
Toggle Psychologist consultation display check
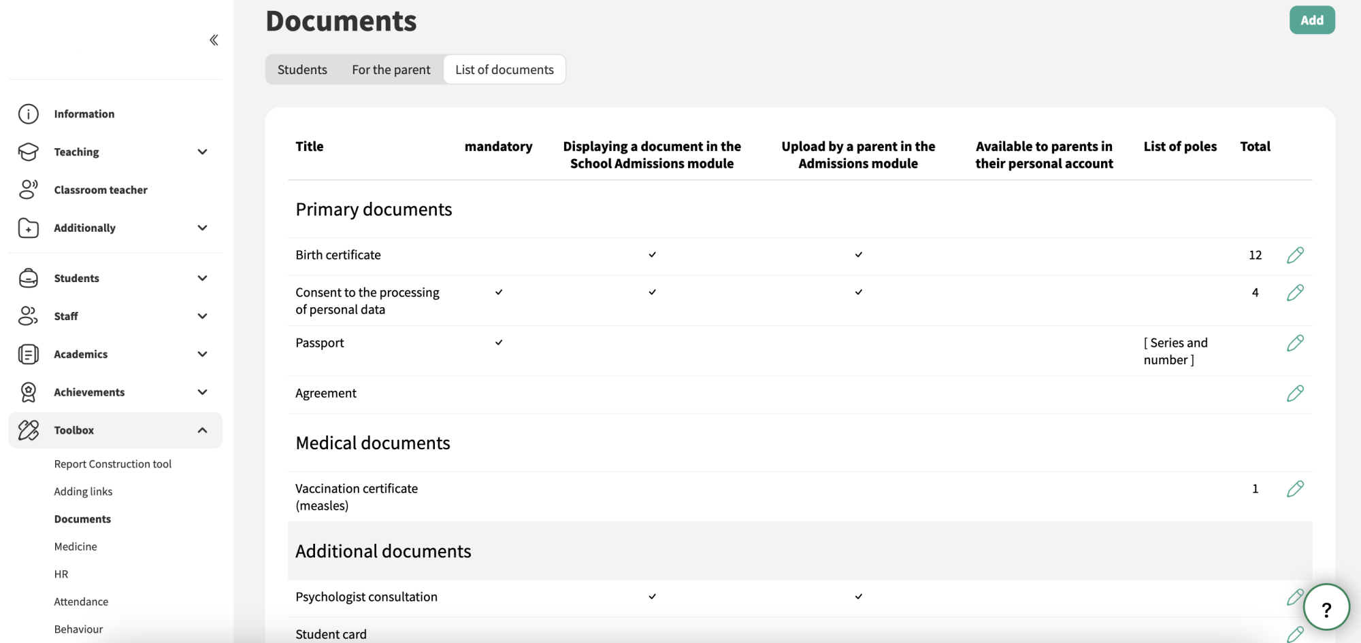tap(652, 597)
